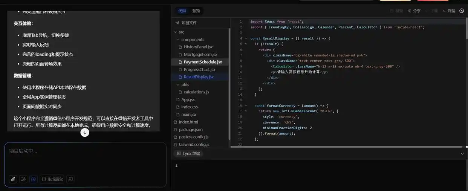Open calculations.js in the file tree
Viewport: 468px width, 191px height.
coord(196,92)
